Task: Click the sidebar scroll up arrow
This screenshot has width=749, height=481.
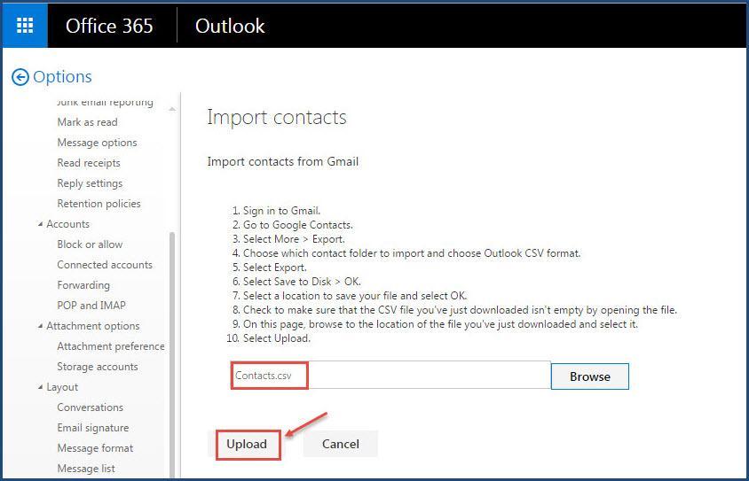Action: pyautogui.click(x=172, y=110)
